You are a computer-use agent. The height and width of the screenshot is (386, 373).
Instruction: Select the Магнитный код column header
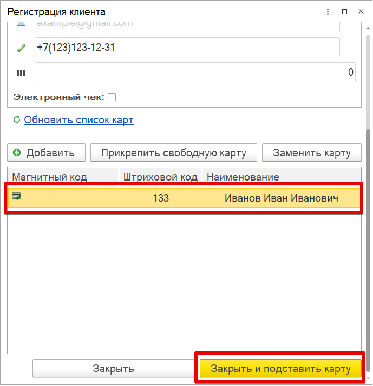(63, 177)
